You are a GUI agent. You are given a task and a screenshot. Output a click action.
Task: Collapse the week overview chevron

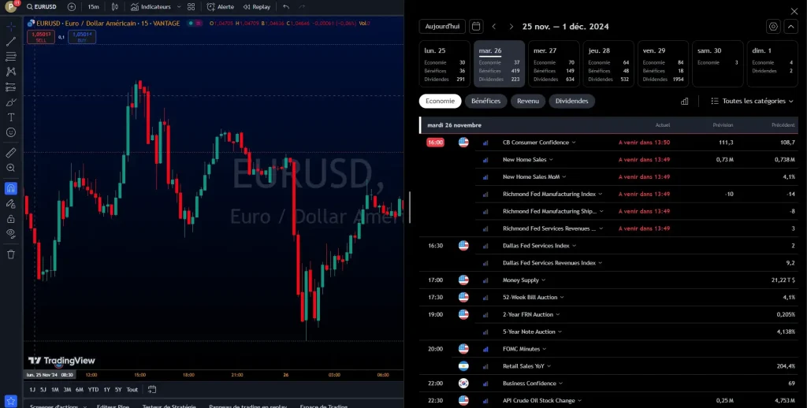791,27
